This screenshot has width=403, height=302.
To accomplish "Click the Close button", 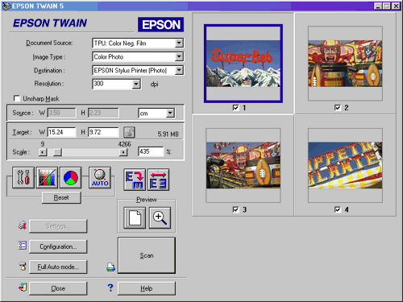I will (58, 288).
